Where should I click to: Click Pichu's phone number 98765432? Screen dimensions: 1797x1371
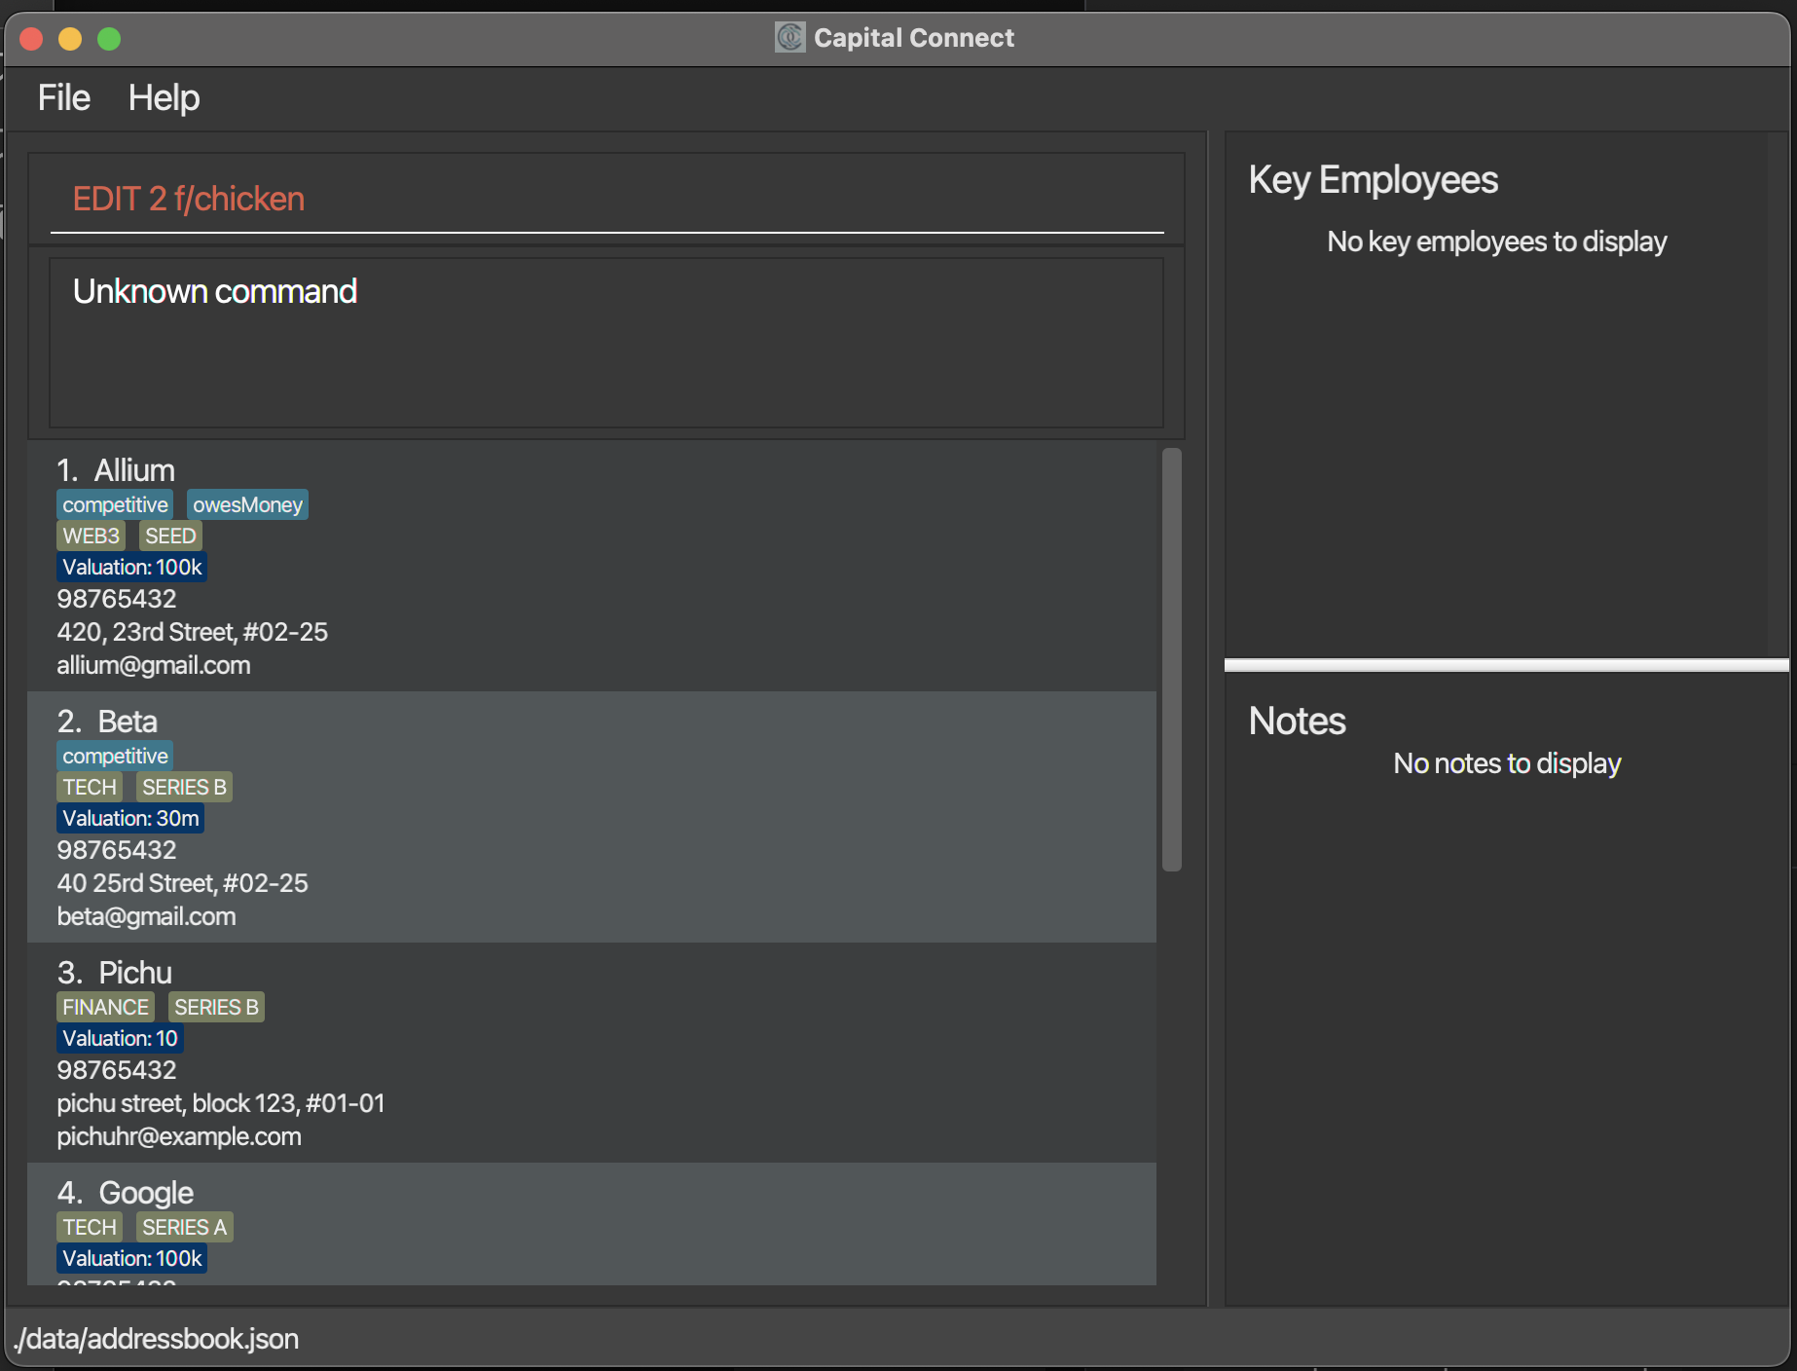point(117,1070)
